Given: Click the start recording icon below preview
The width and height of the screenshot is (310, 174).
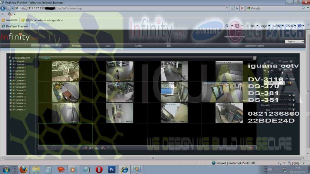Looking at the screenshot, I should pyautogui.click(x=85, y=148).
